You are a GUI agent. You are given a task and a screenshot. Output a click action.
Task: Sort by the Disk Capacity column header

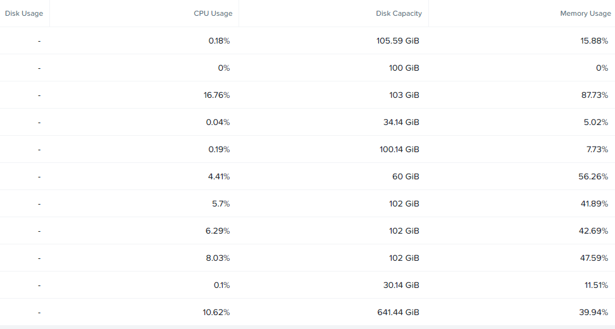click(x=399, y=13)
